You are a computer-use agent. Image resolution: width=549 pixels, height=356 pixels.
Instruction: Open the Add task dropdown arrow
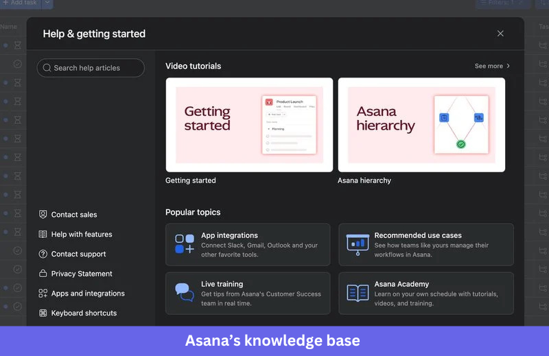47,3
